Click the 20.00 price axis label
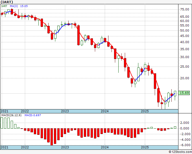The image size is (192, 154). tap(185, 78)
